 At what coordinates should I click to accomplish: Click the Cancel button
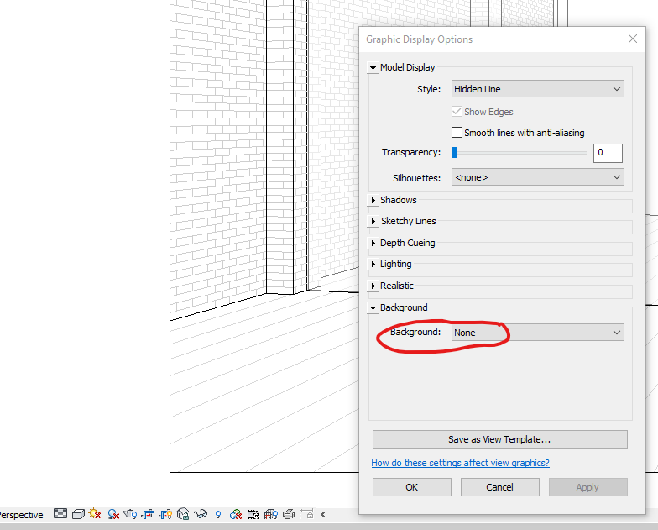(x=500, y=487)
